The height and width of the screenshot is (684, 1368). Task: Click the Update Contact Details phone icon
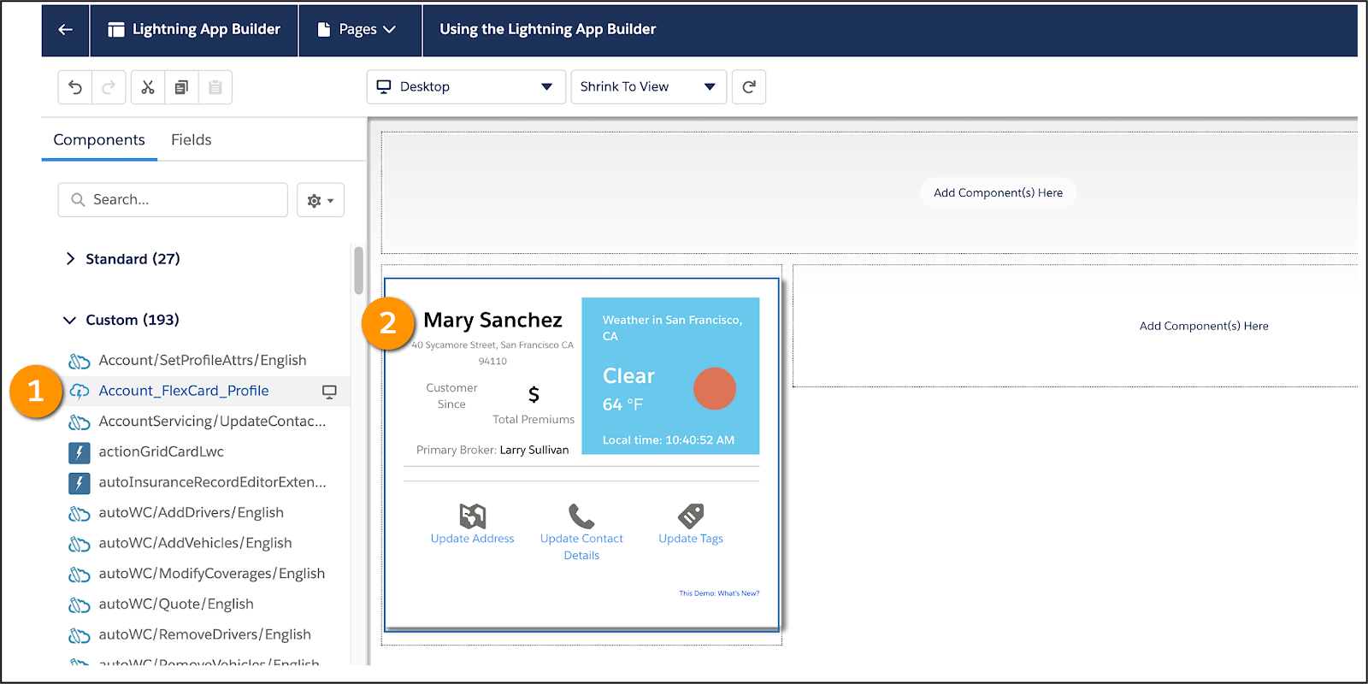[x=581, y=516]
